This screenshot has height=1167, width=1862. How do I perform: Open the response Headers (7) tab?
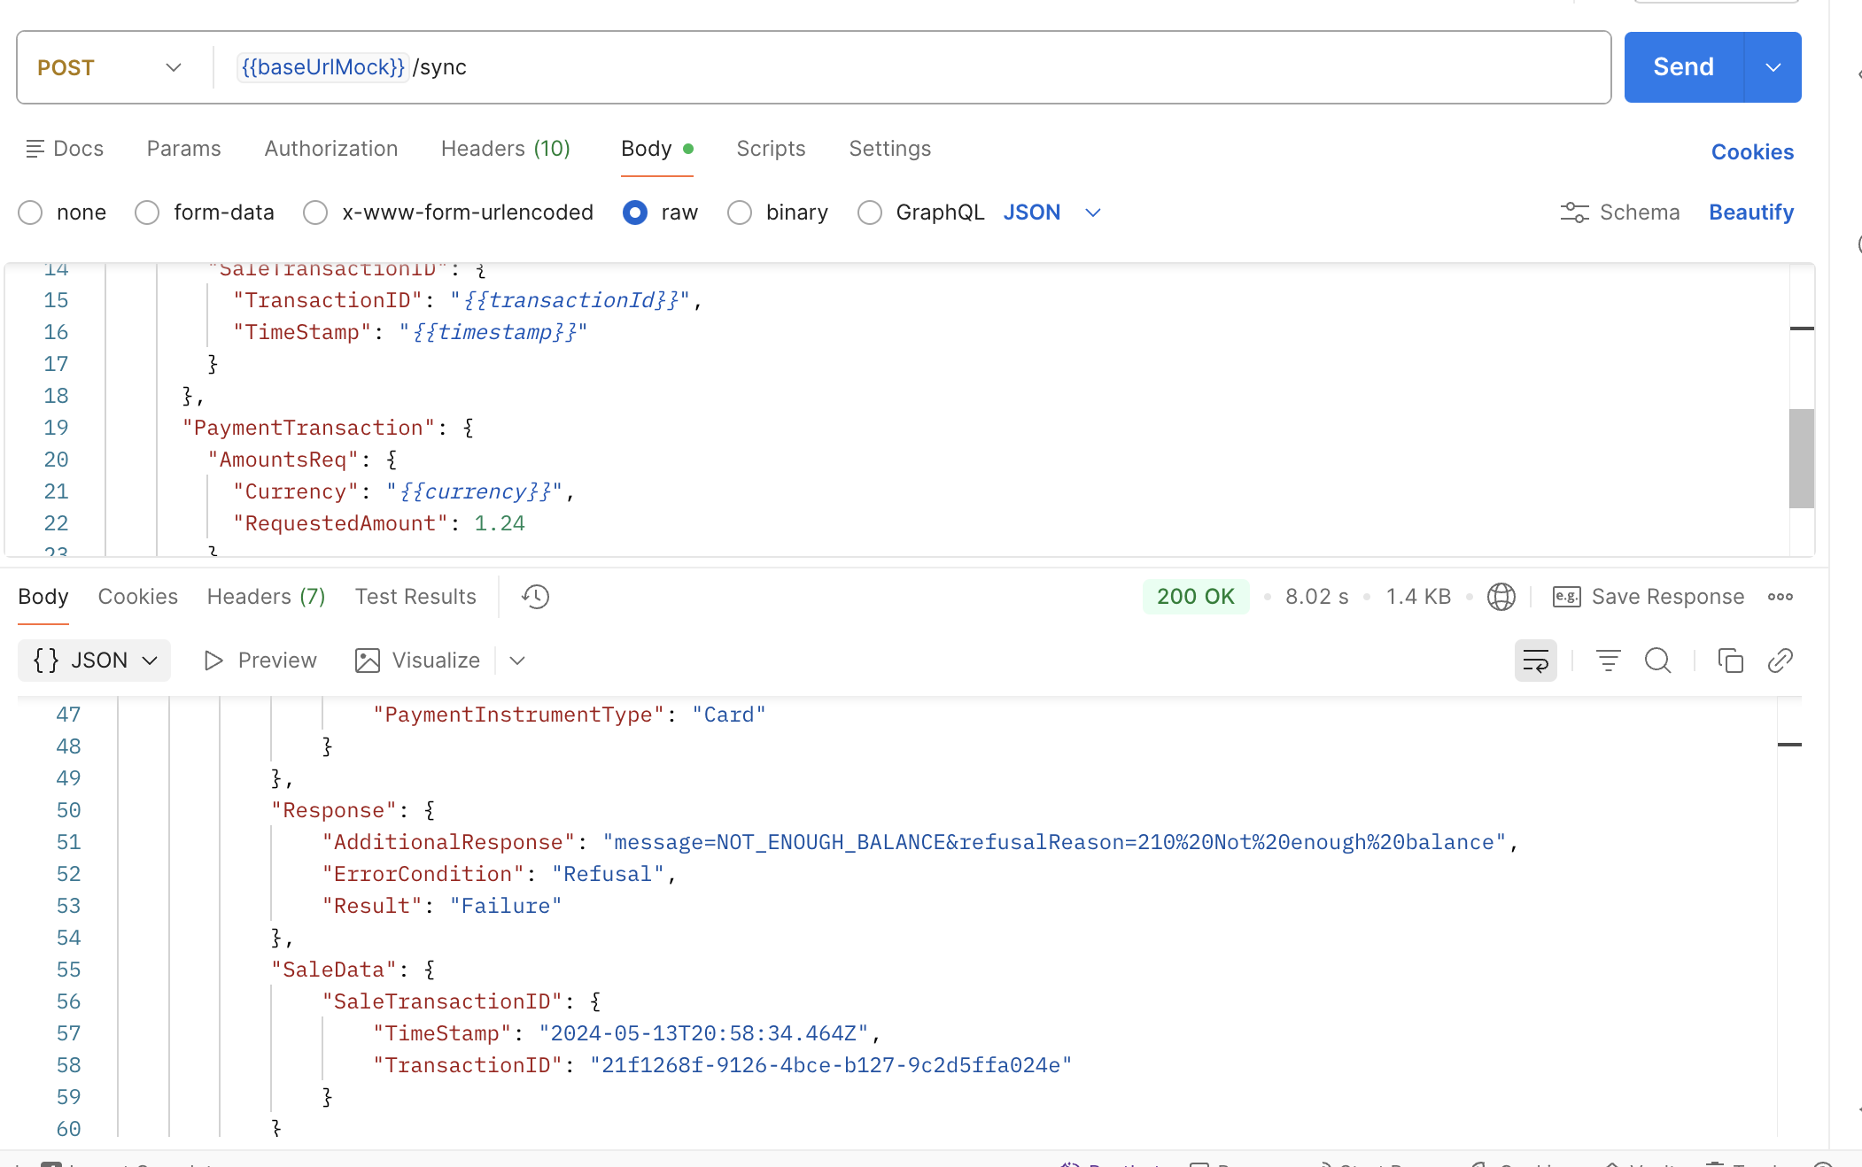(266, 597)
